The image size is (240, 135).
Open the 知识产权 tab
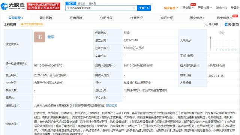166,18
